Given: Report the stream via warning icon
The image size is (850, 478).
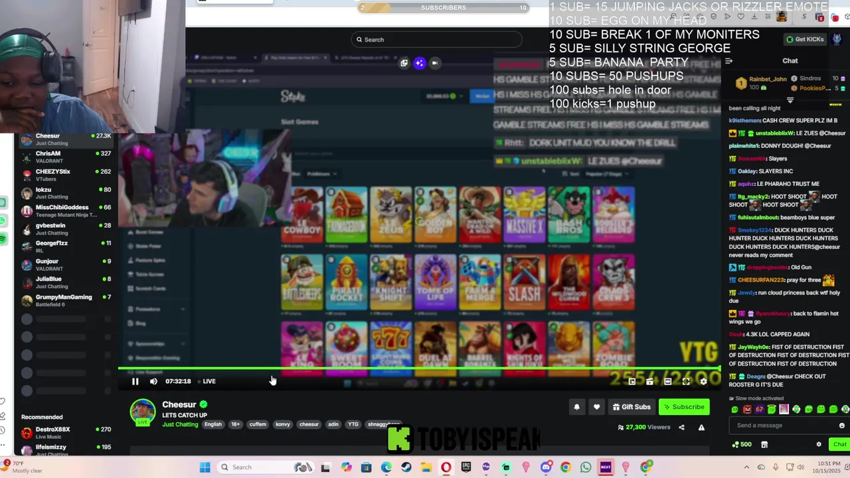Looking at the screenshot, I should pos(701,428).
